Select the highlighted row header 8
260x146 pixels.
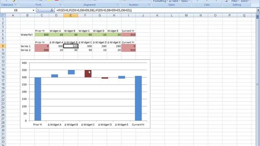click(x=3, y=46)
